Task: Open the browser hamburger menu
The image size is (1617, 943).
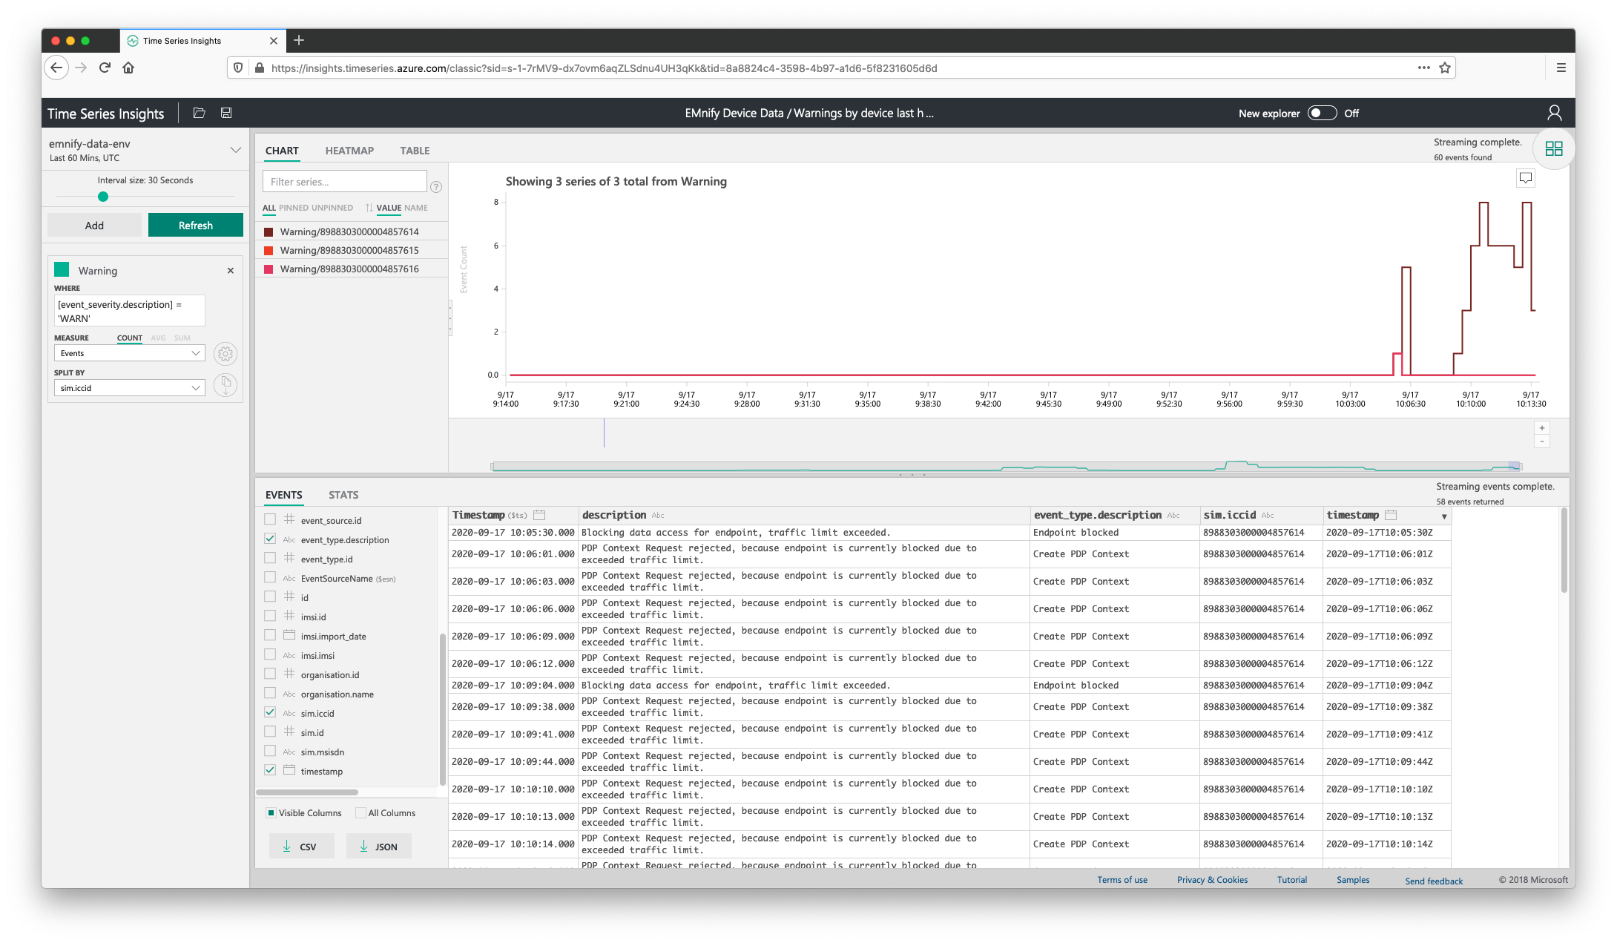Action: pyautogui.click(x=1561, y=68)
